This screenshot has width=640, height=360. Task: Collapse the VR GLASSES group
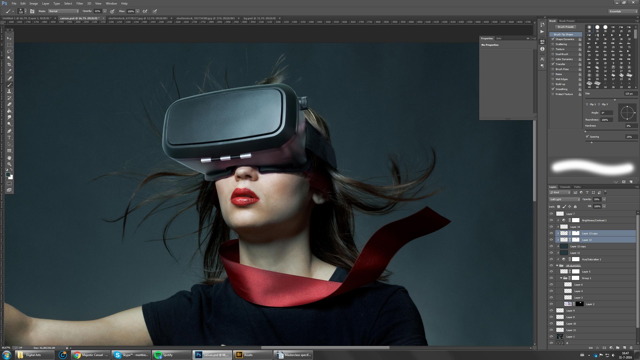(557, 265)
